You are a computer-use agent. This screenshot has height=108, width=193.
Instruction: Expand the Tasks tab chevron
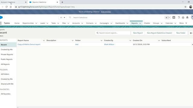click(58, 23)
